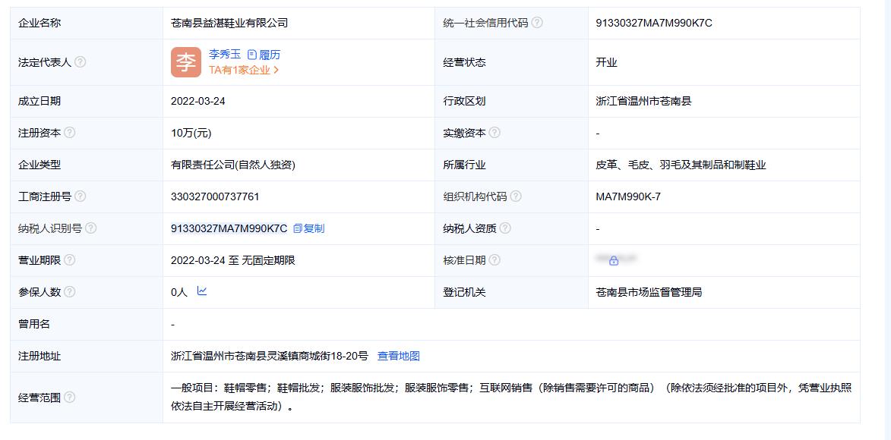The width and height of the screenshot is (891, 440).
Task: Click help icon beside 经营范围
Action: tap(69, 398)
